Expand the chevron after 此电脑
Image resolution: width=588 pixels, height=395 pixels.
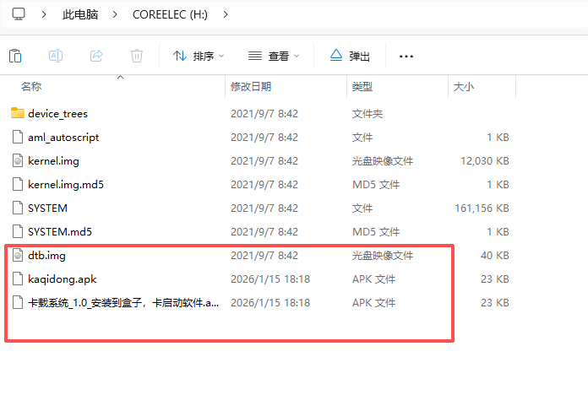coord(115,14)
